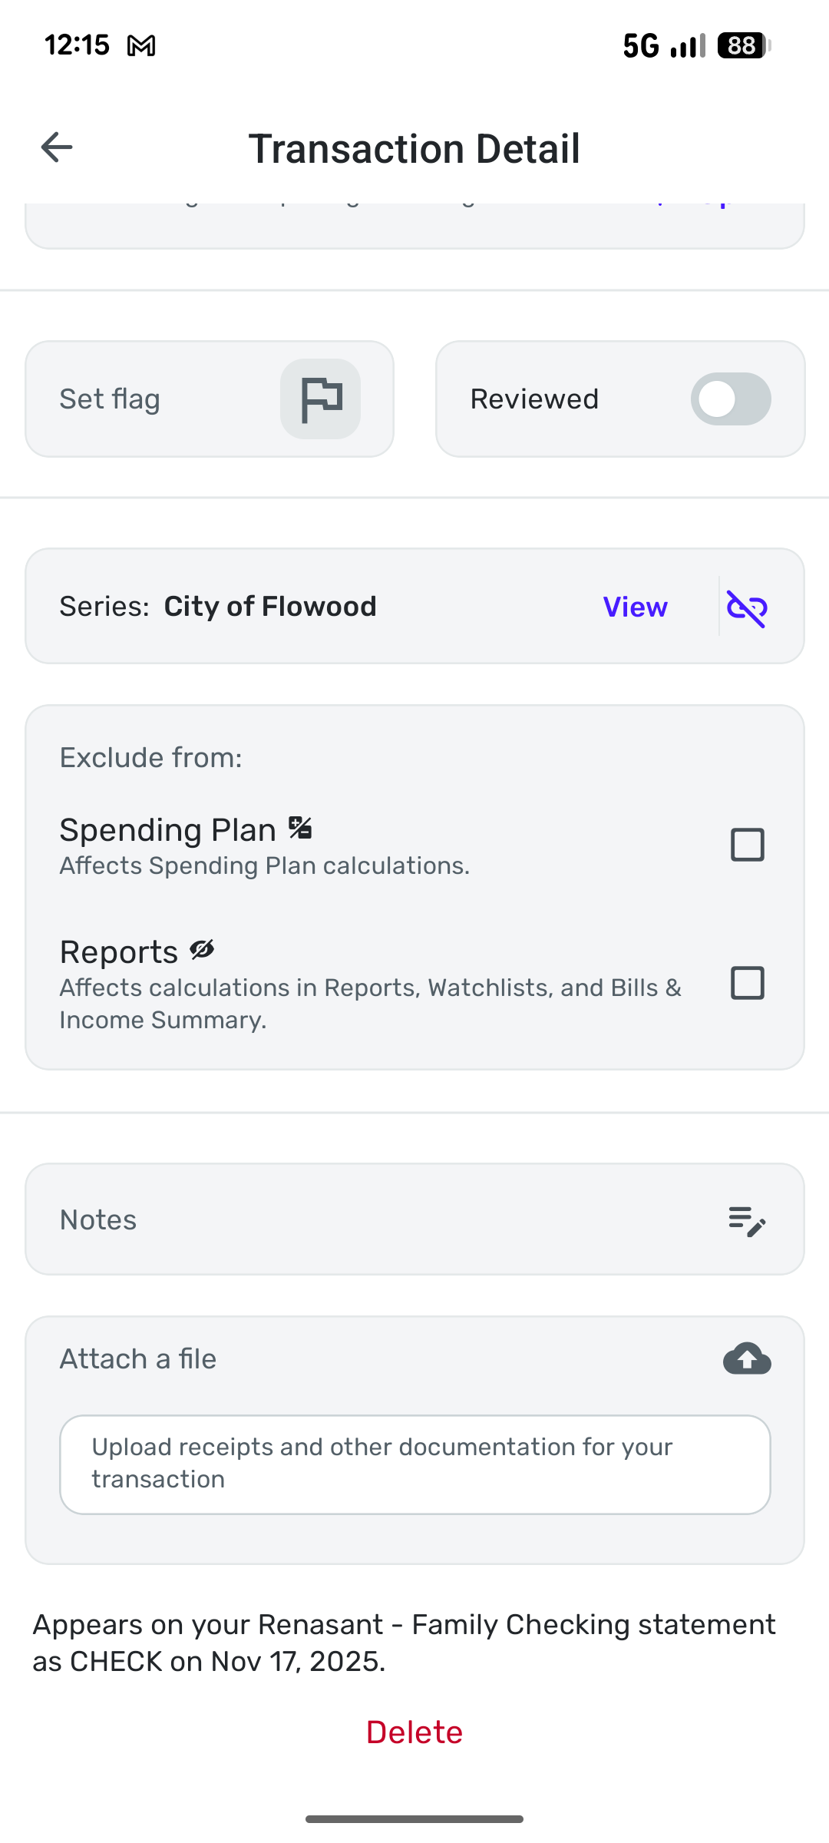
Task: Tap the back arrow icon
Action: click(57, 147)
